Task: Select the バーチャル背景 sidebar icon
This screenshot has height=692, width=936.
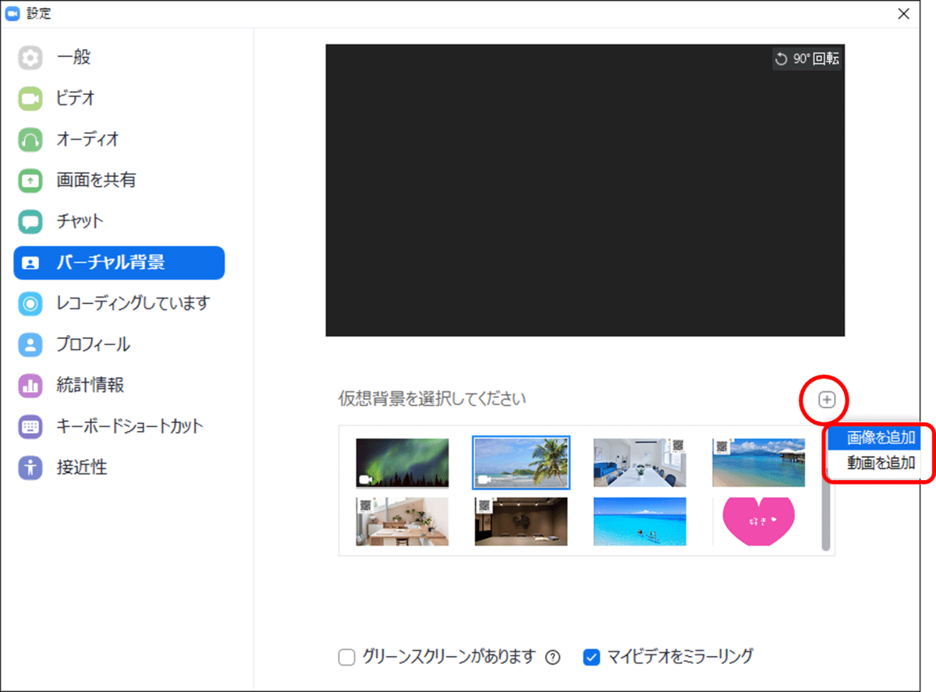Action: pos(30,263)
